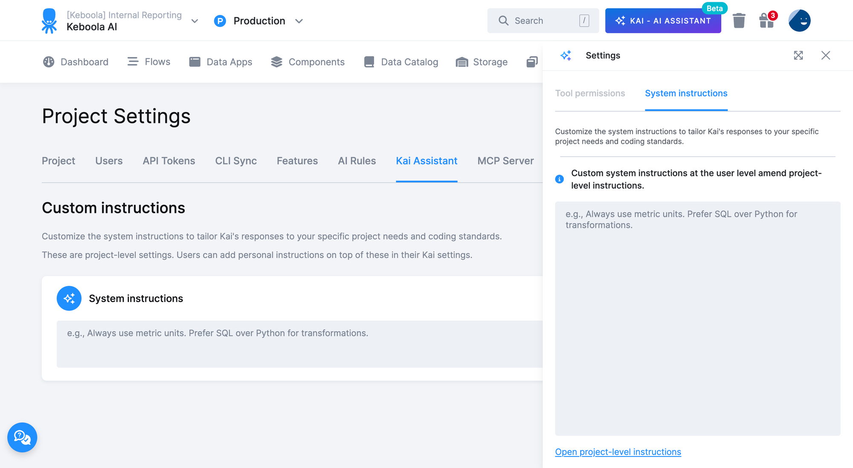This screenshot has height=468, width=853.
Task: Open the Production branch dropdown
Action: coord(299,21)
